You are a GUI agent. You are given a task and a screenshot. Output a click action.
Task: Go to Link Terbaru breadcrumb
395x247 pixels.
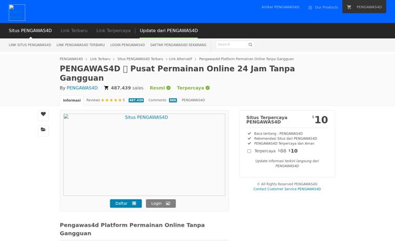(100, 59)
